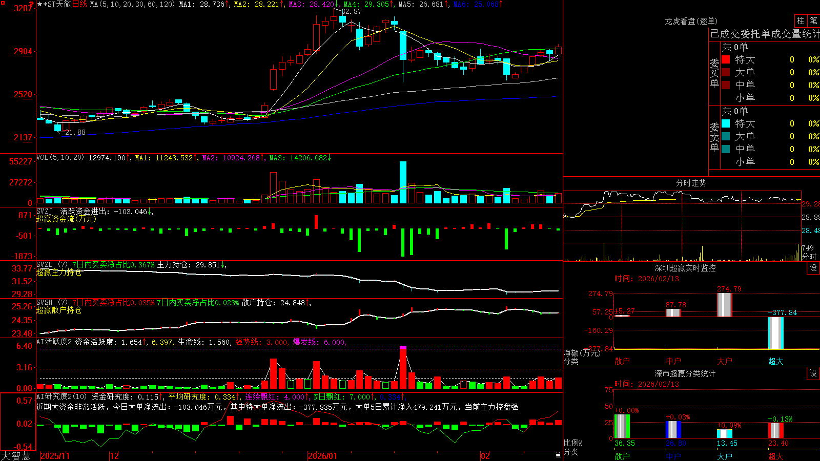Click the AI研究度2(10) indicator label

pyautogui.click(x=61, y=396)
